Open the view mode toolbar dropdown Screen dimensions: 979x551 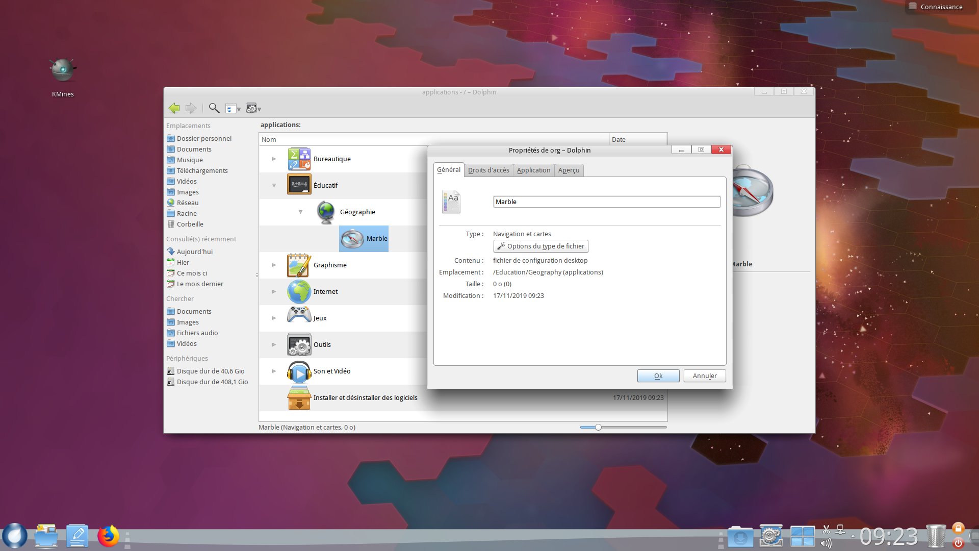pos(233,109)
